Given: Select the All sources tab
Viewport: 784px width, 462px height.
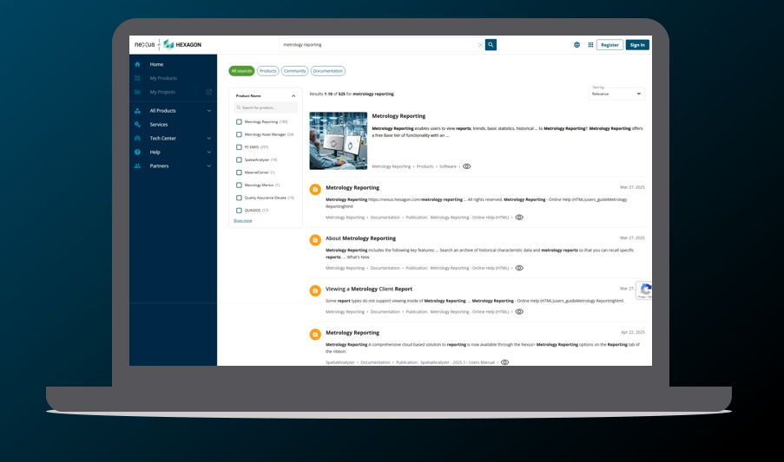Looking at the screenshot, I should coord(241,71).
